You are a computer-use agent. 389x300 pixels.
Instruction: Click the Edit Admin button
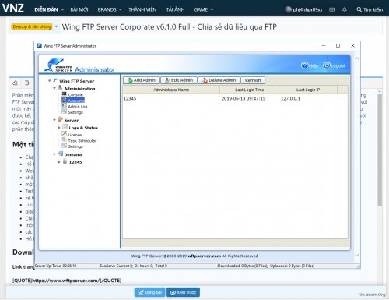[x=179, y=80]
